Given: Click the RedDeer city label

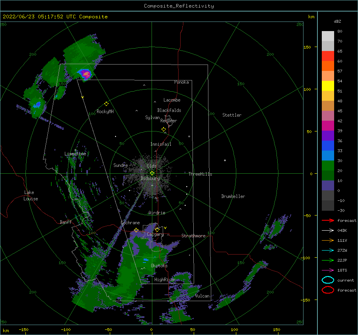Looking at the screenshot, I should [169, 121].
